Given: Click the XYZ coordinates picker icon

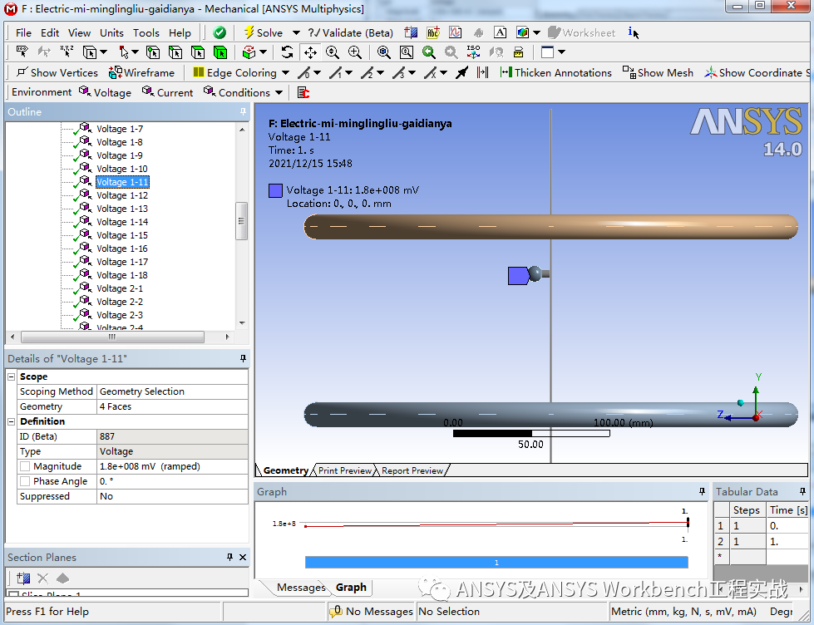Looking at the screenshot, I should click(x=67, y=52).
